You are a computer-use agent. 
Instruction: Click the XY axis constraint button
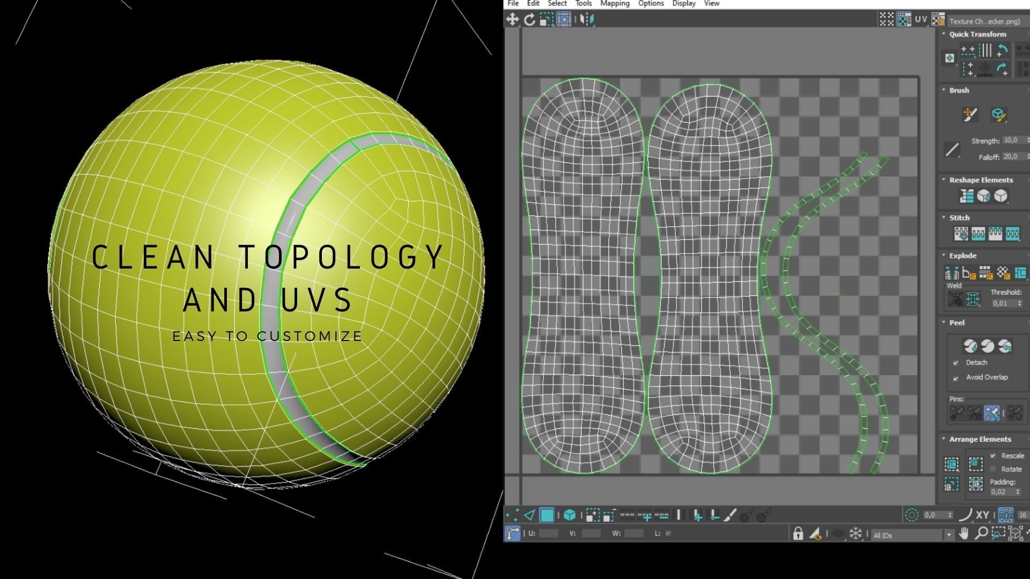pyautogui.click(x=982, y=515)
